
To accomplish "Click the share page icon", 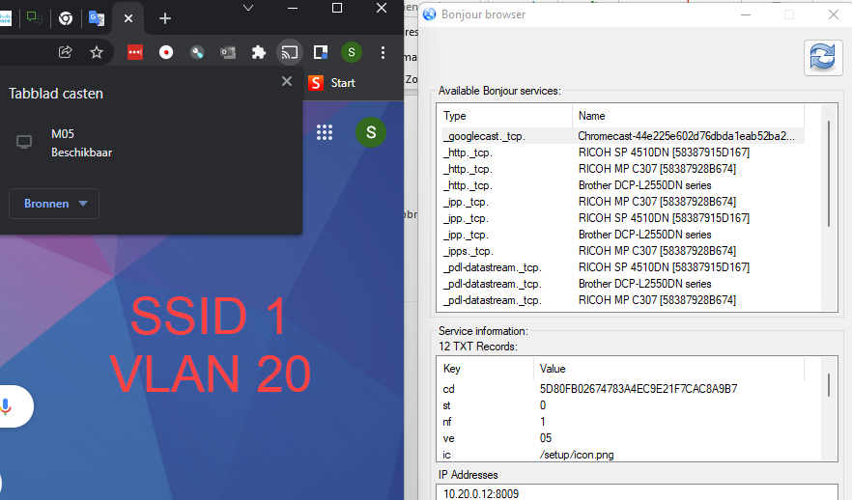I will point(66,52).
